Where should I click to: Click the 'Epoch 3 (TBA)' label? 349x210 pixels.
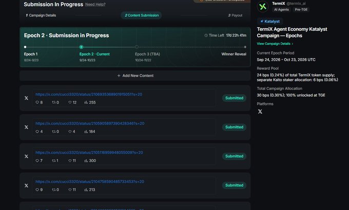[147, 54]
